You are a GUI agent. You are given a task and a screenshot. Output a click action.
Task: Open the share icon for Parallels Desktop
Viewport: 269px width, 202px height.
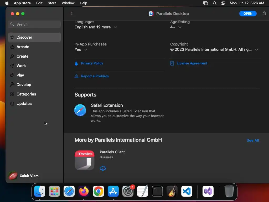(x=264, y=13)
